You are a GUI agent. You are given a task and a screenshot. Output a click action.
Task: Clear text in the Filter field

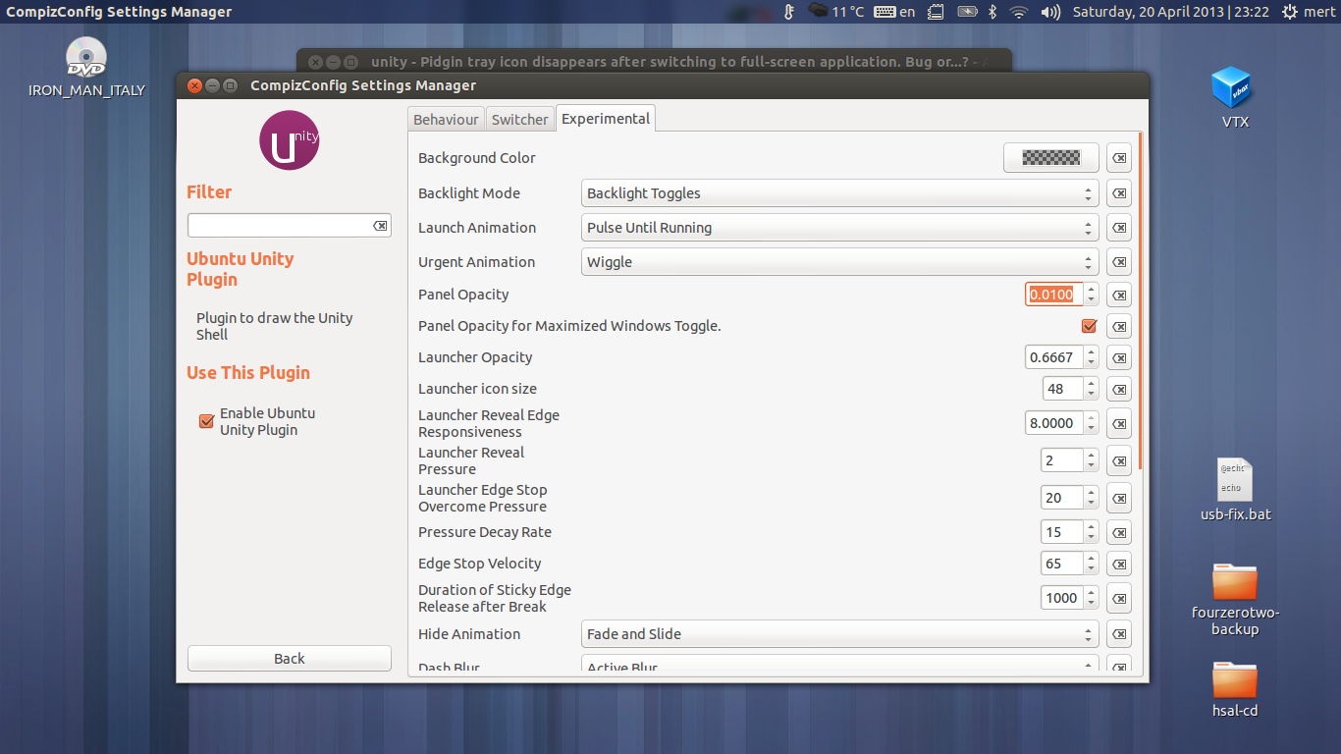(380, 225)
